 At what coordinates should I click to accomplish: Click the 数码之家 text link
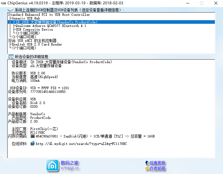70,163
